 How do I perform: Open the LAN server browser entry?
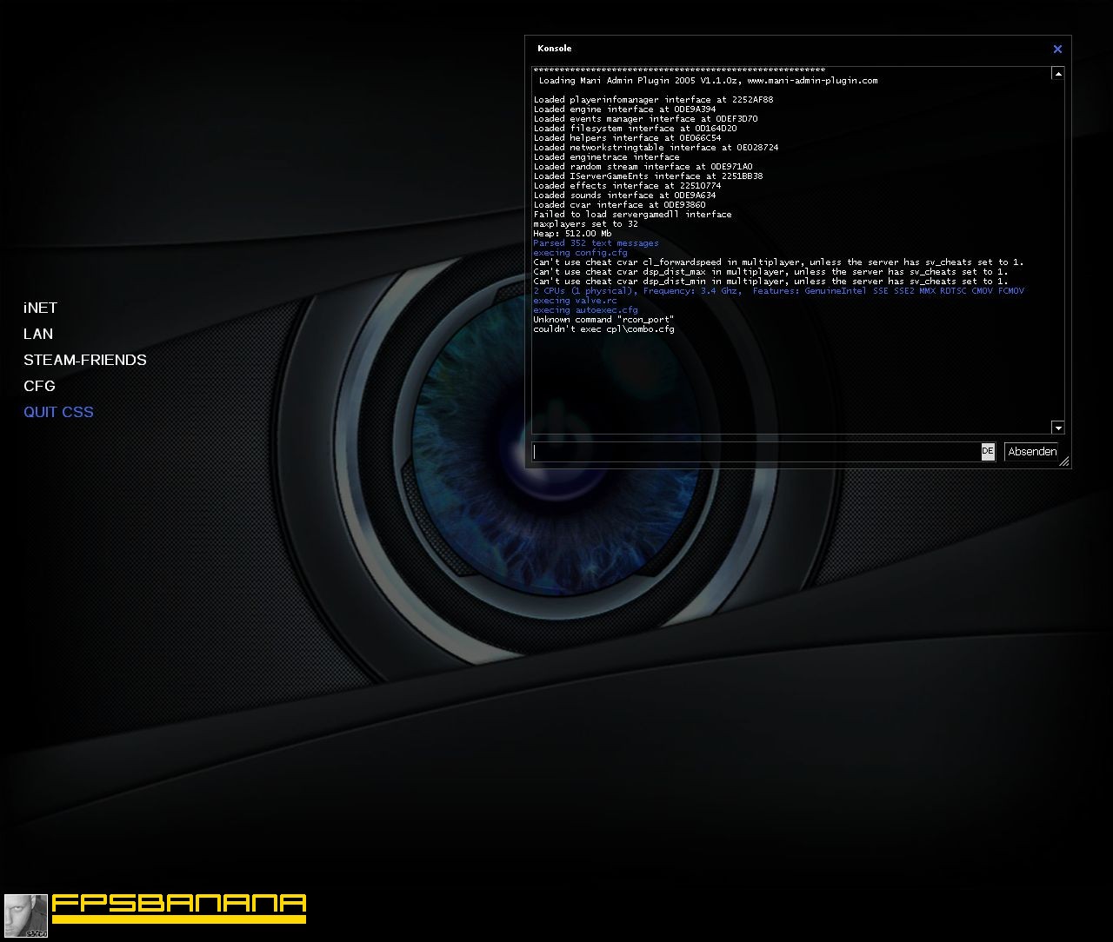point(37,334)
